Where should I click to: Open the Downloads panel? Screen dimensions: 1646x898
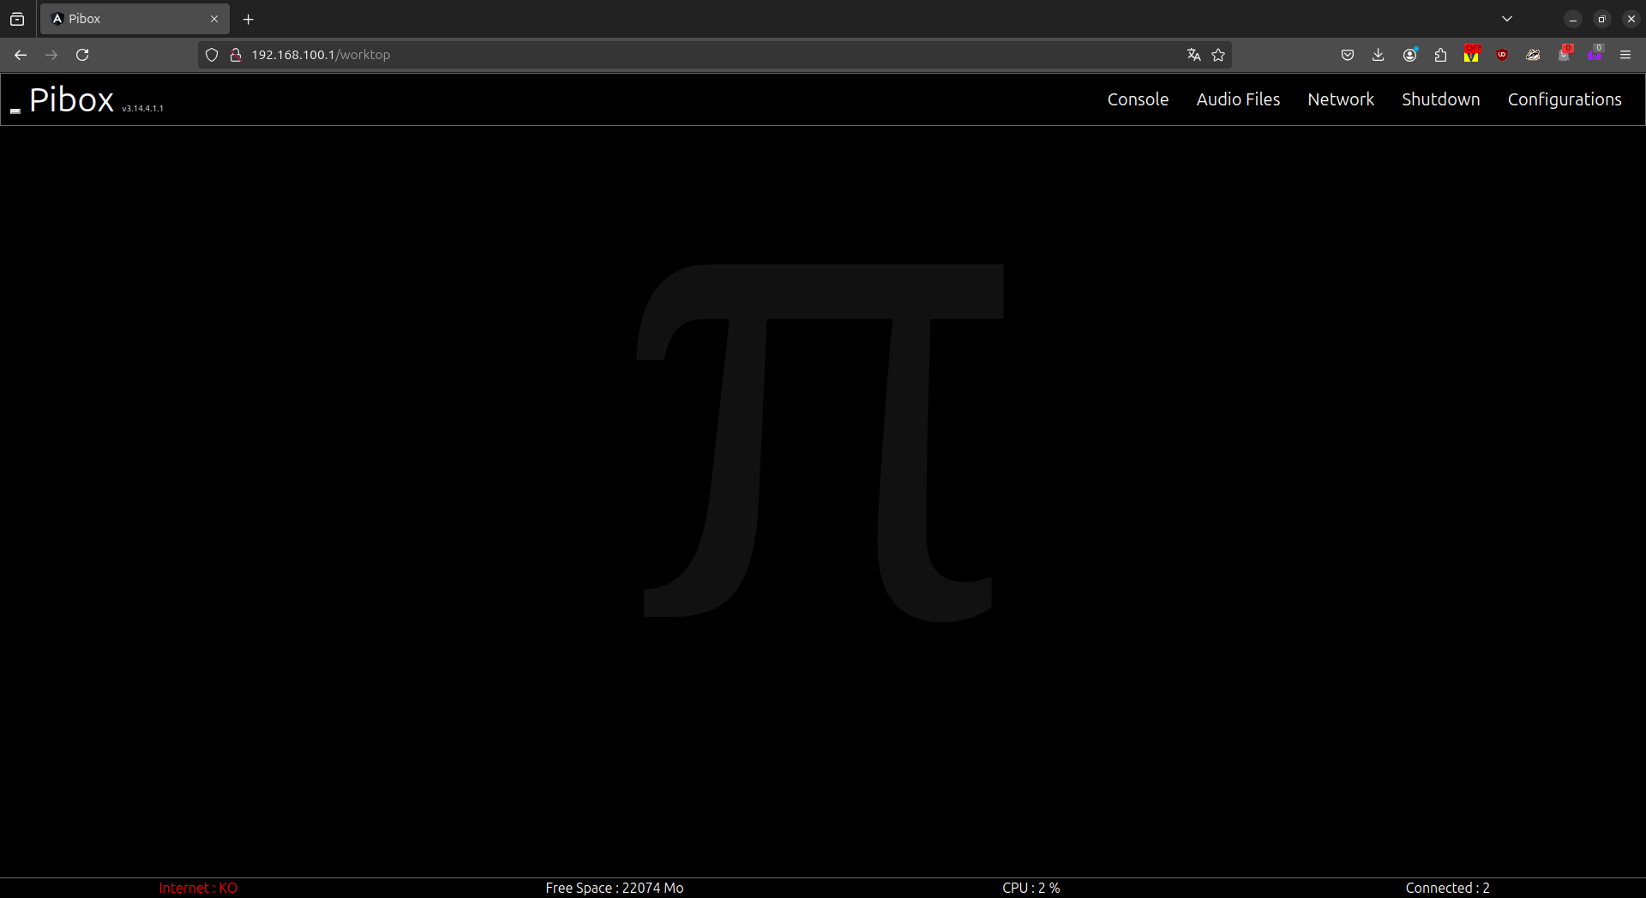tap(1378, 55)
